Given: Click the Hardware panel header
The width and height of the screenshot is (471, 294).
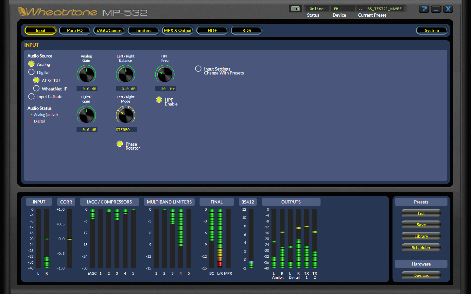Looking at the screenshot, I should pyautogui.click(x=421, y=264).
